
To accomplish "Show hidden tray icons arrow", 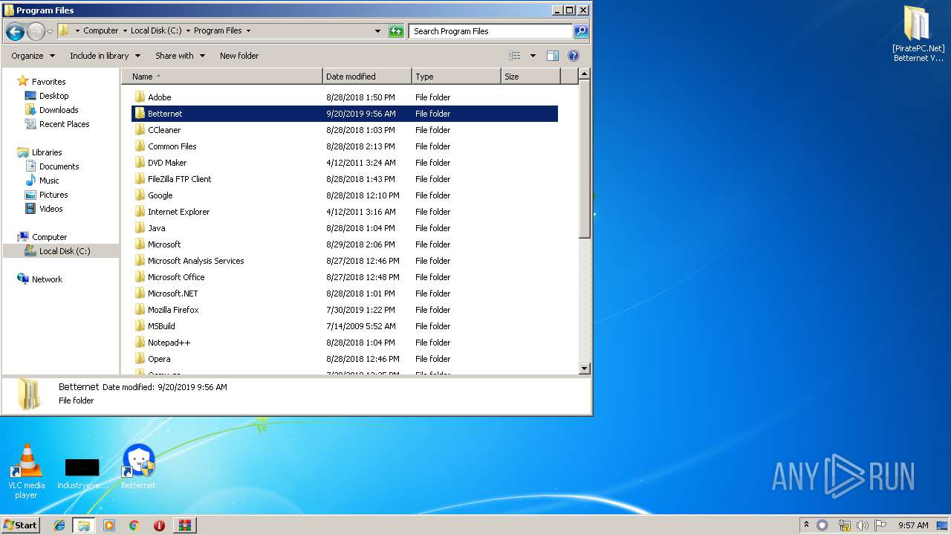I will [806, 525].
